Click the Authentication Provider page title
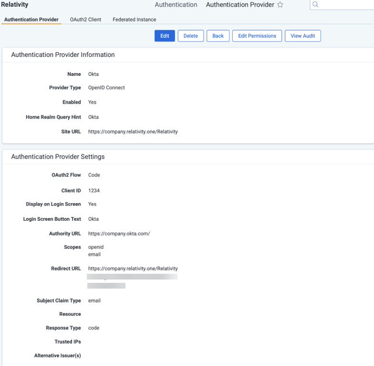The image size is (374, 366). point(240,5)
